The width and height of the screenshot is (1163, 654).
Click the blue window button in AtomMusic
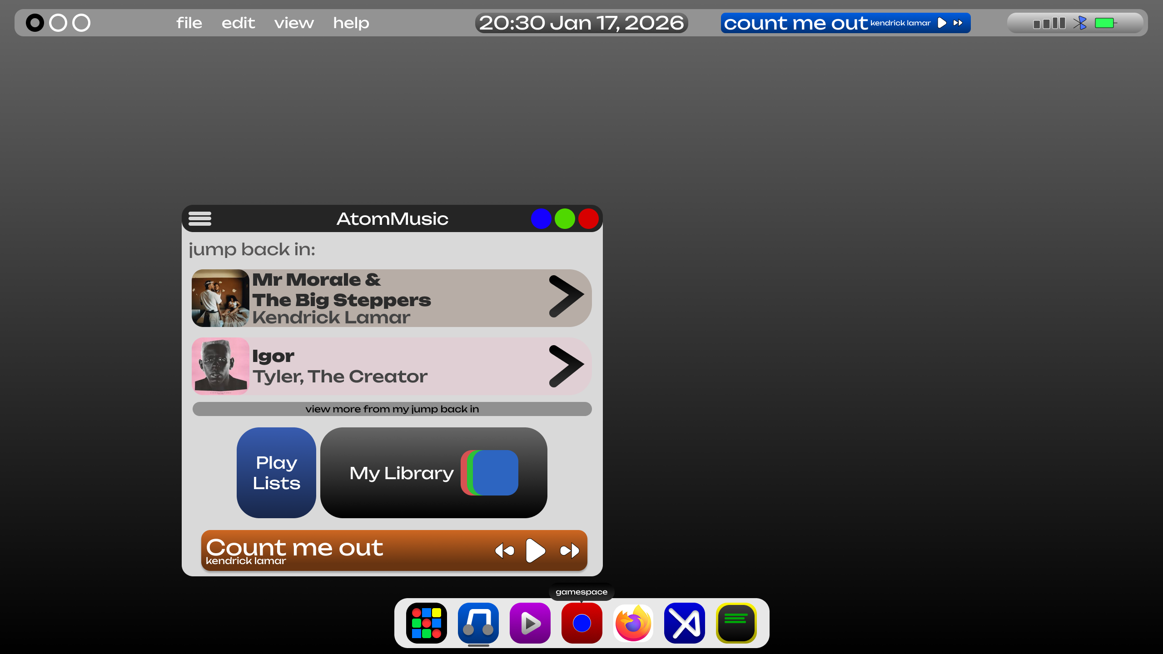click(x=541, y=219)
